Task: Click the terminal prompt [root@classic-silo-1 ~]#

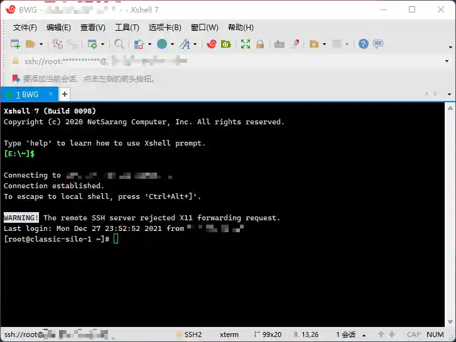Action: click(57, 239)
